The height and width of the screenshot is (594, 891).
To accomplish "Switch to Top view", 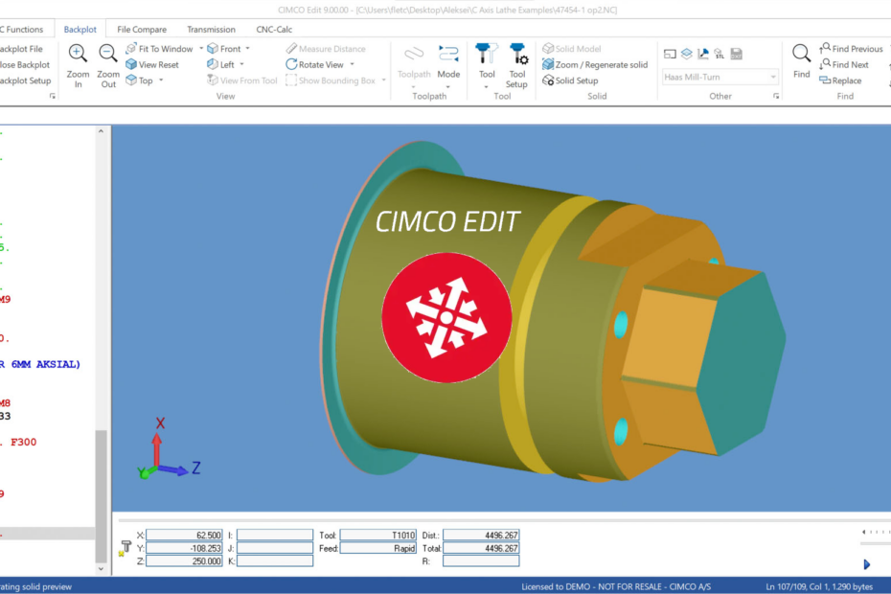I will 140,80.
